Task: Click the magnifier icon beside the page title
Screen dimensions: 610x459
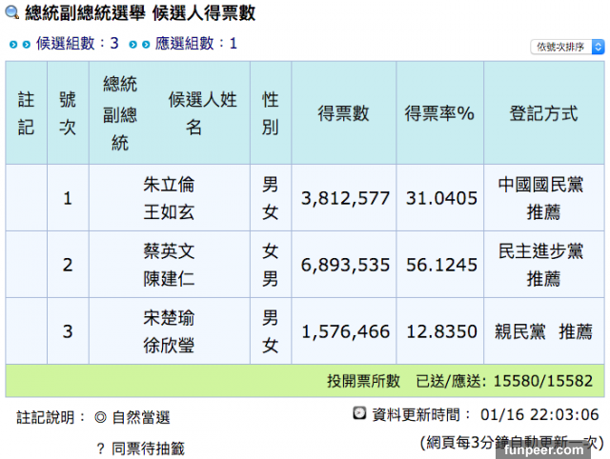Action: [11, 13]
